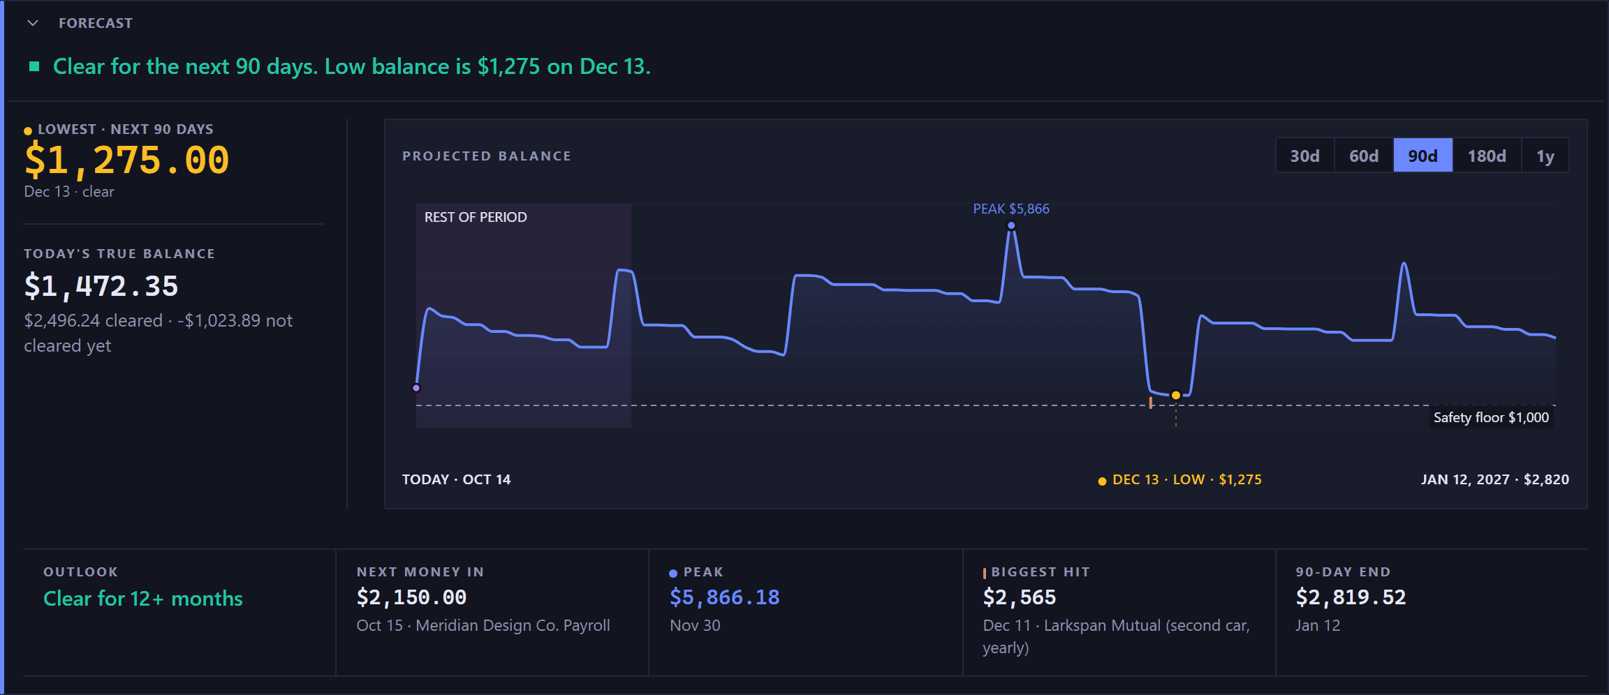This screenshot has width=1609, height=695.
Task: Click 'Oct 15 · Meridian Design Co. Payroll' text
Action: point(483,625)
